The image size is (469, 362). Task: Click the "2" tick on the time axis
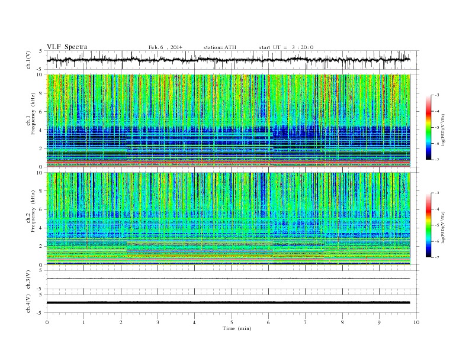[121, 322]
